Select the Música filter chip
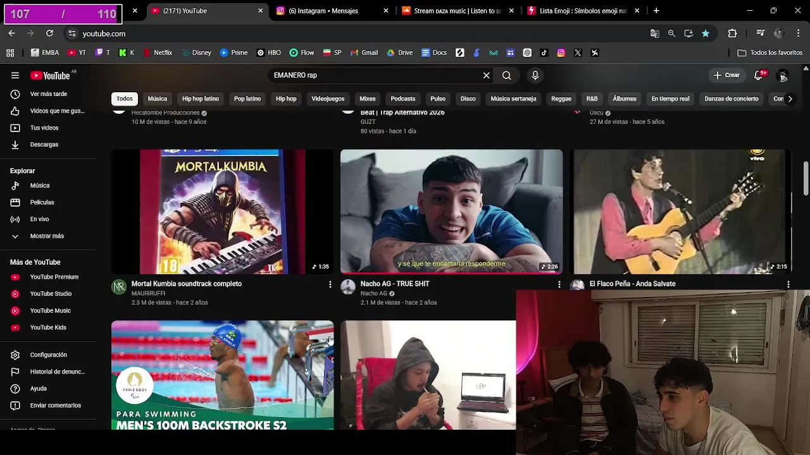The height and width of the screenshot is (455, 810). [158, 99]
